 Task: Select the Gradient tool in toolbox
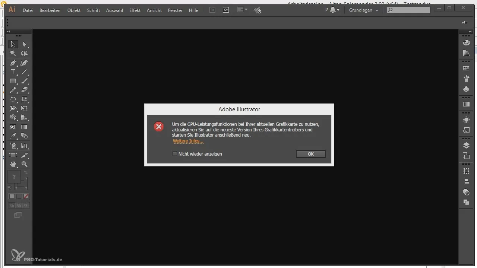pyautogui.click(x=25, y=127)
